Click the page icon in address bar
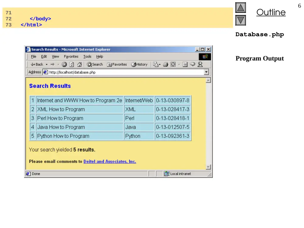The height and width of the screenshot is (228, 304). (x=46, y=72)
